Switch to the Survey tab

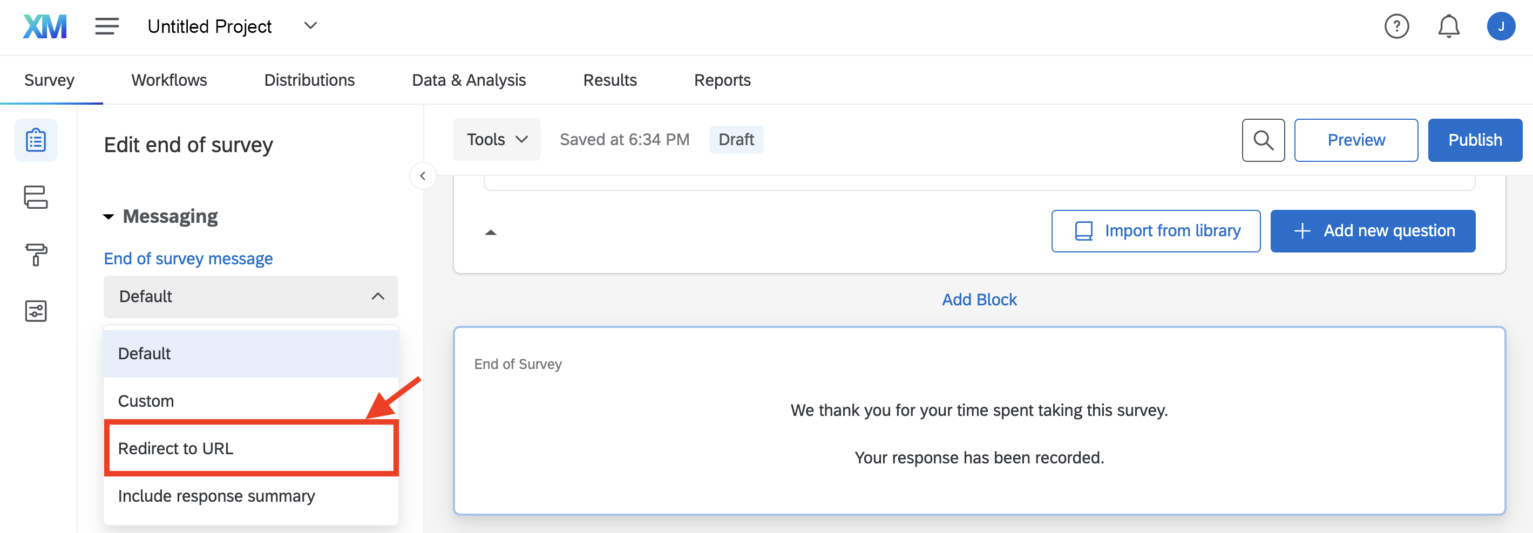50,80
